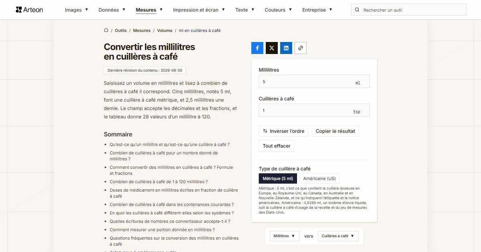Select Américaine (US) spoon type
The width and height of the screenshot is (481, 252).
pyautogui.click(x=319, y=178)
